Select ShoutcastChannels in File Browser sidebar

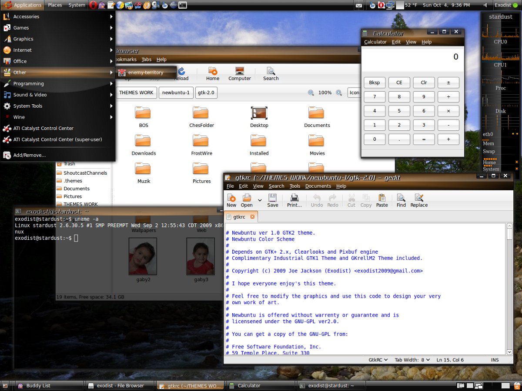click(x=82, y=173)
